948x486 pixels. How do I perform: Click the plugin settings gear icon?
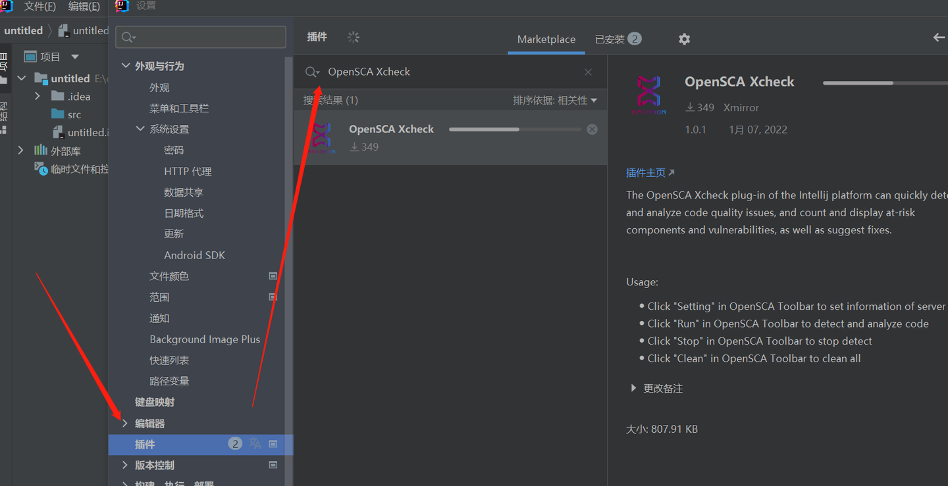(x=685, y=39)
